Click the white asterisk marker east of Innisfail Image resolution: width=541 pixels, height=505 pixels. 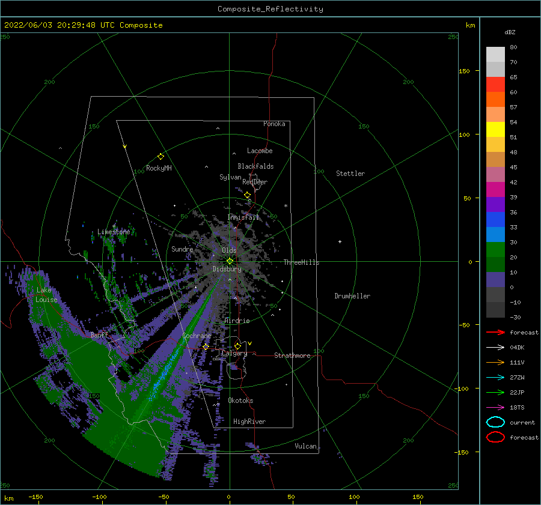point(286,206)
